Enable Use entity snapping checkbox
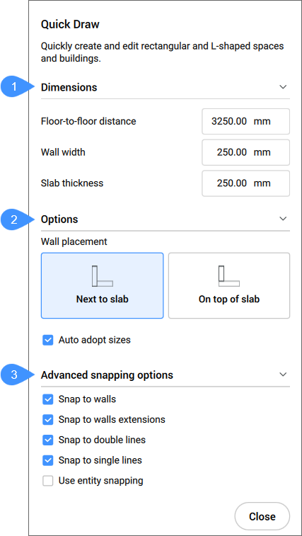The height and width of the screenshot is (536, 302). pos(48,481)
